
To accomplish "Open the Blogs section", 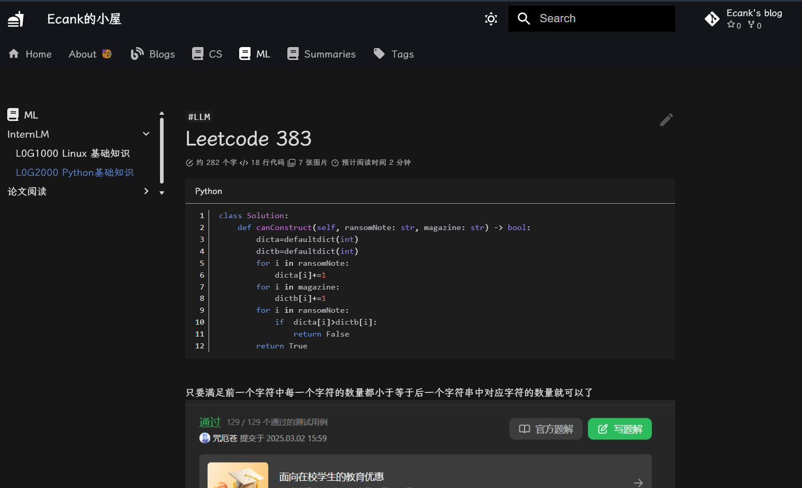I will [153, 54].
